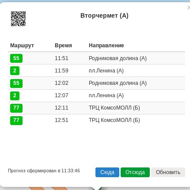Viewport: 190px width, 190px height.
Task: Click the Маршрут column header
Action: click(22, 46)
